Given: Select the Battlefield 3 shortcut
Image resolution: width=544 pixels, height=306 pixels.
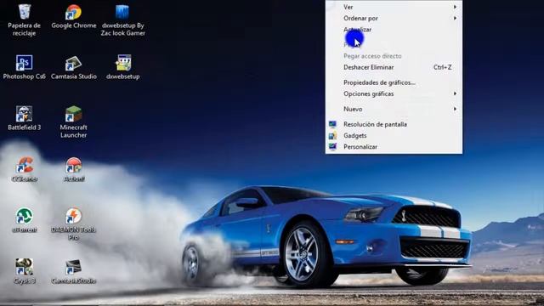Looking at the screenshot, I should 25,118.
